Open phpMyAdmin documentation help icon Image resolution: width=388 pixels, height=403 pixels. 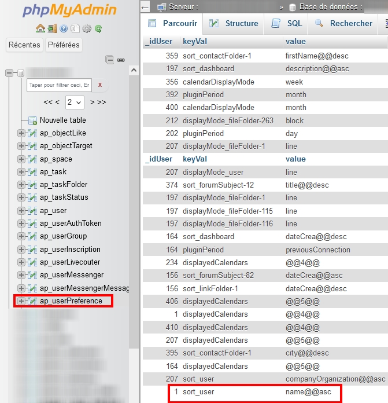64,28
